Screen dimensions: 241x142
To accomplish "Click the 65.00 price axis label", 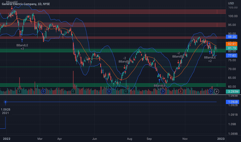I will pyautogui.click(x=232, y=78).
